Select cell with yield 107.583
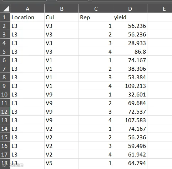Image resolution: width=172 pixels, height=169 pixels. [130, 120]
